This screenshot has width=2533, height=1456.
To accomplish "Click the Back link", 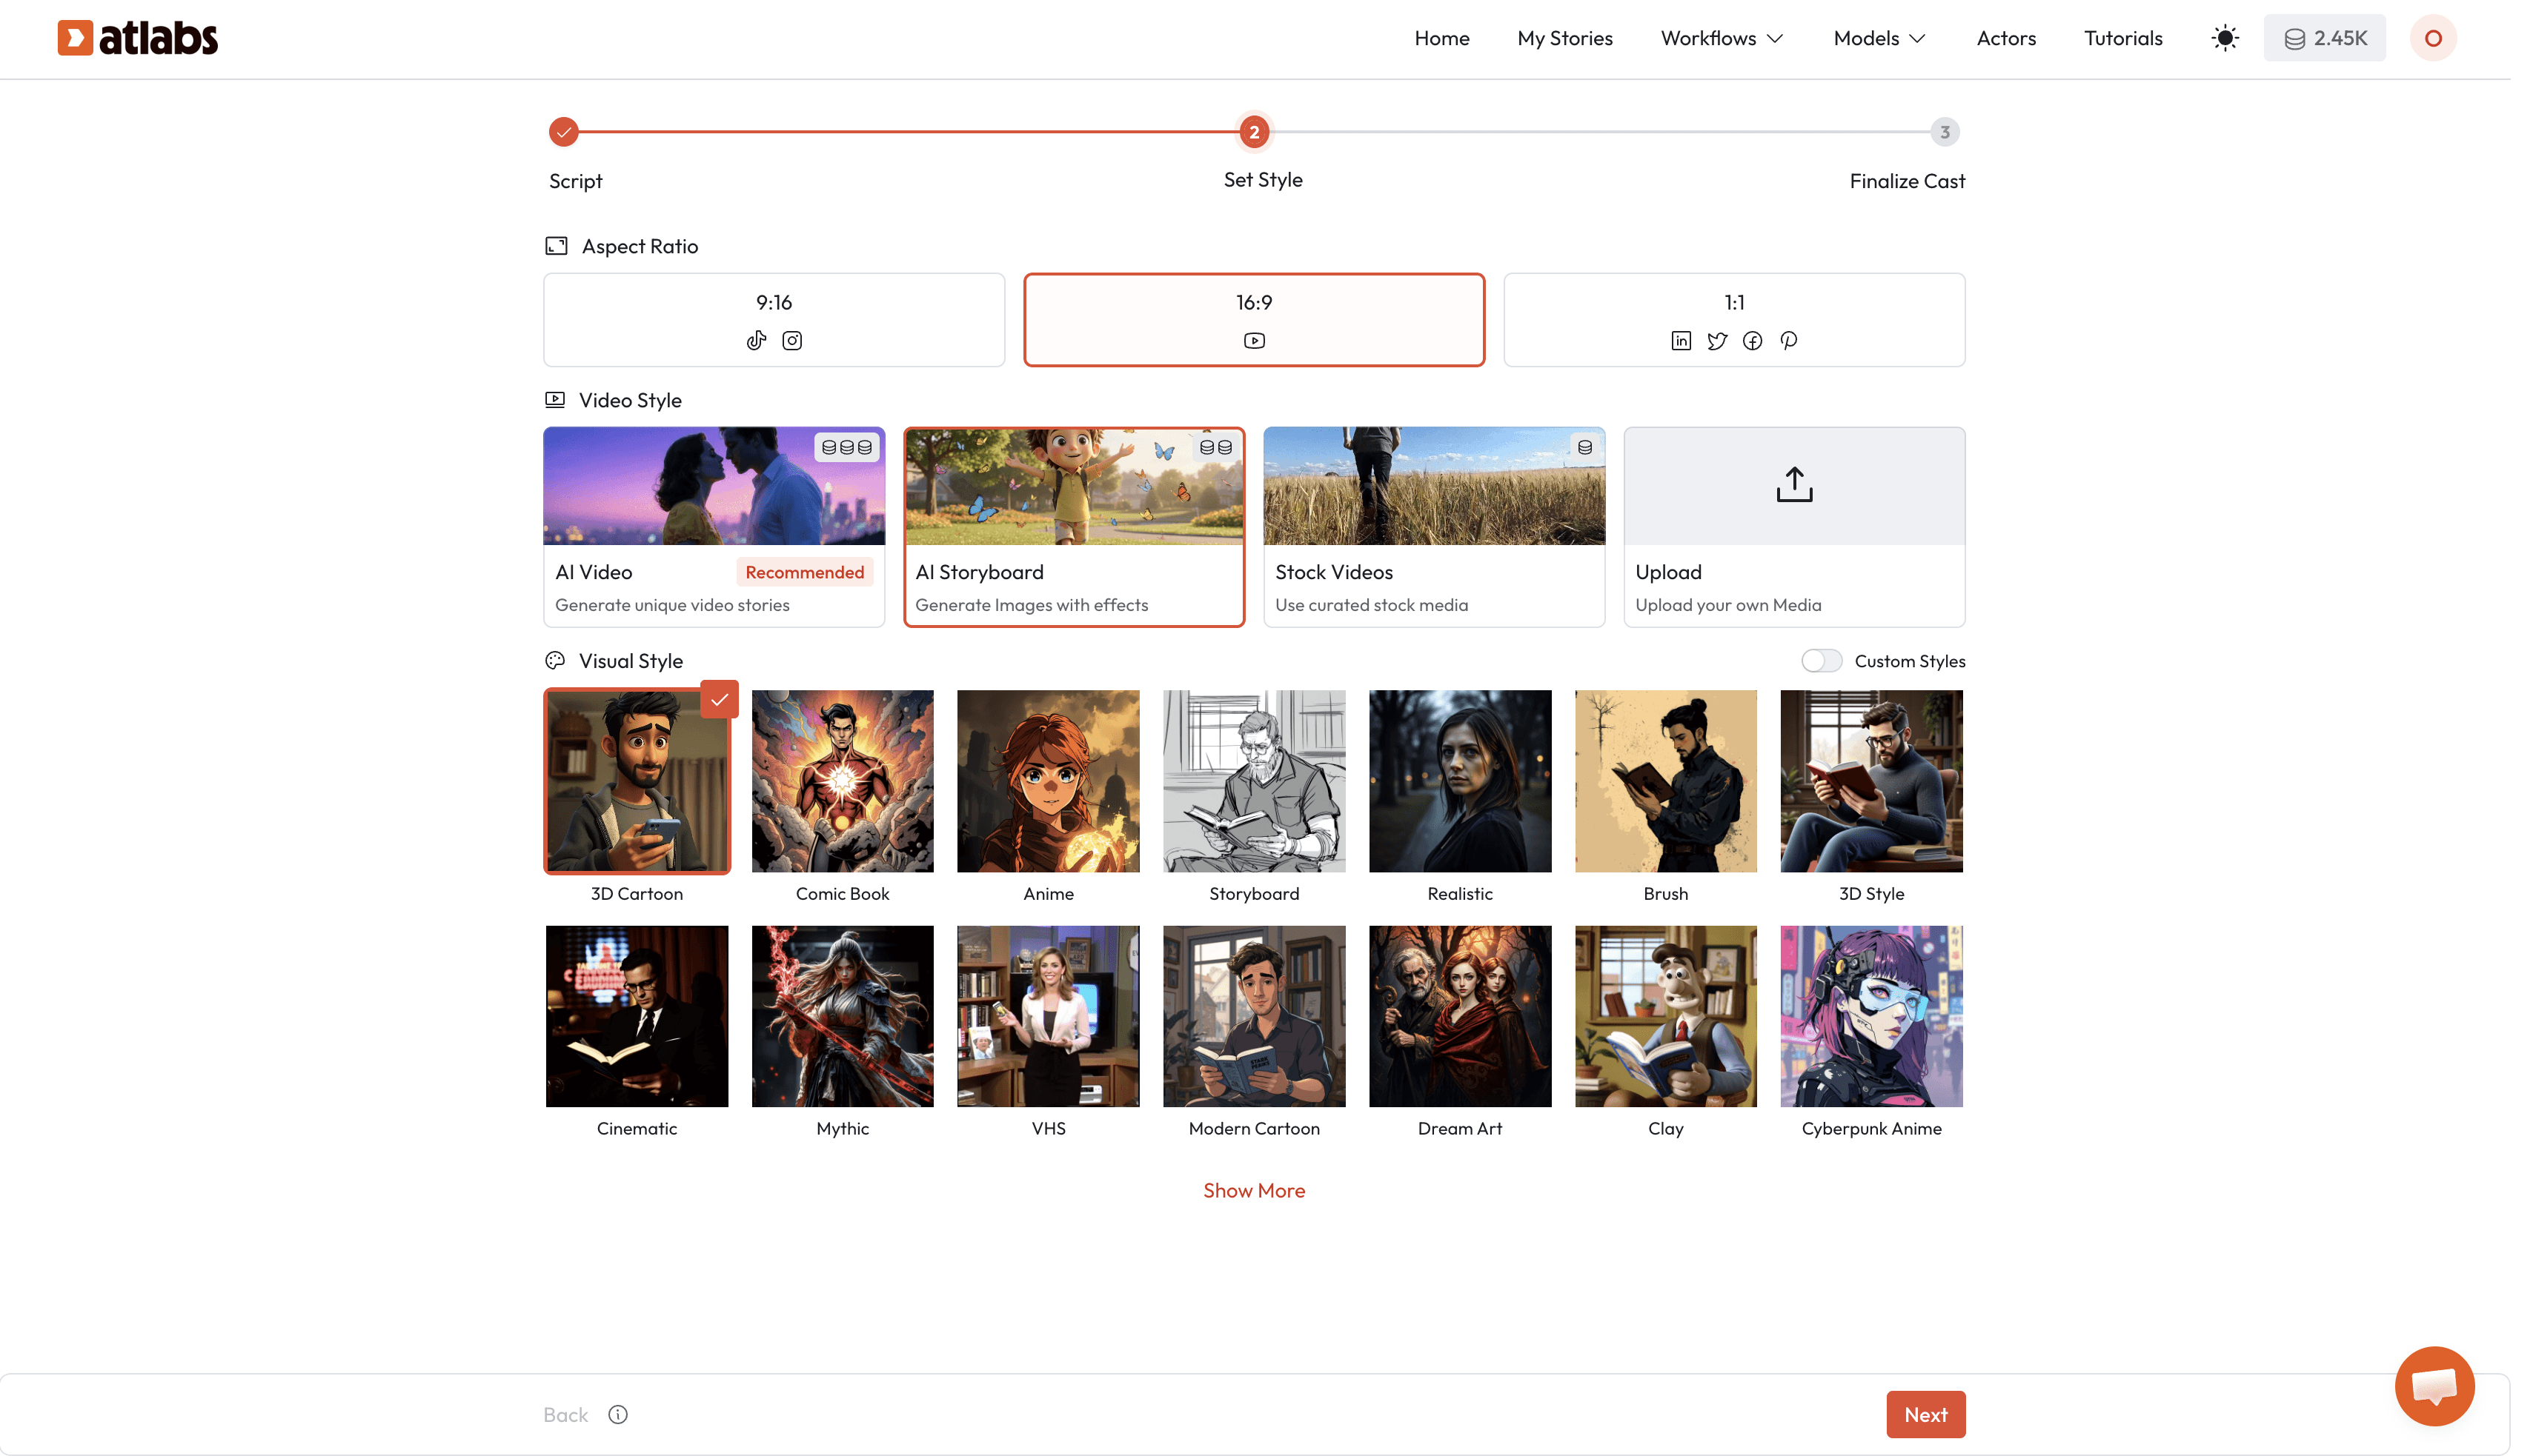I will coord(565,1414).
